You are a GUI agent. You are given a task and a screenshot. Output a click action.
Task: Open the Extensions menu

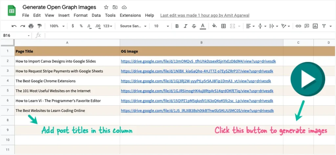[x=130, y=15]
